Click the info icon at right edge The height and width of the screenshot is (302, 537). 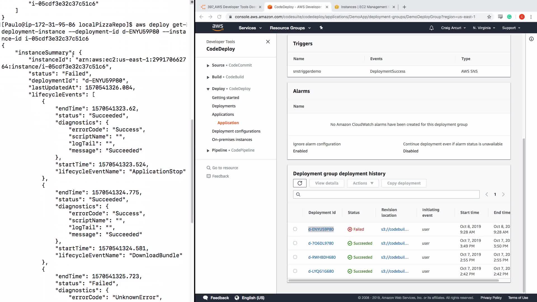click(x=531, y=39)
